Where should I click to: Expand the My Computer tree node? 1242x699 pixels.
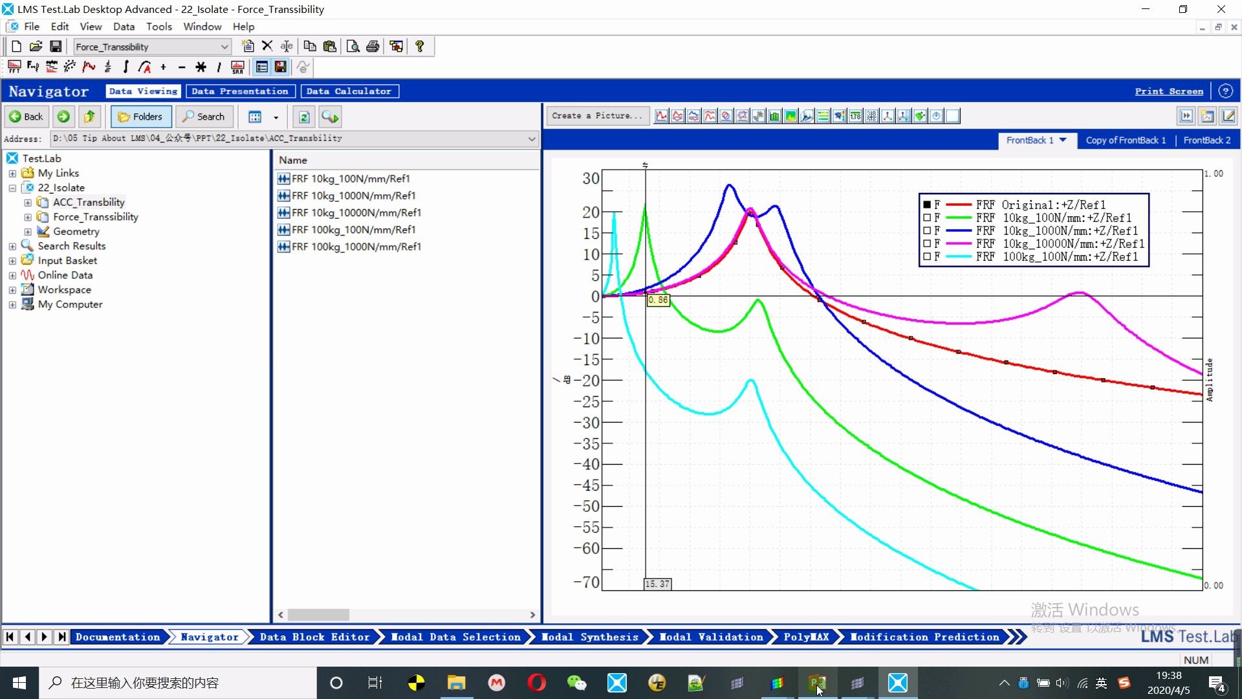[12, 305]
